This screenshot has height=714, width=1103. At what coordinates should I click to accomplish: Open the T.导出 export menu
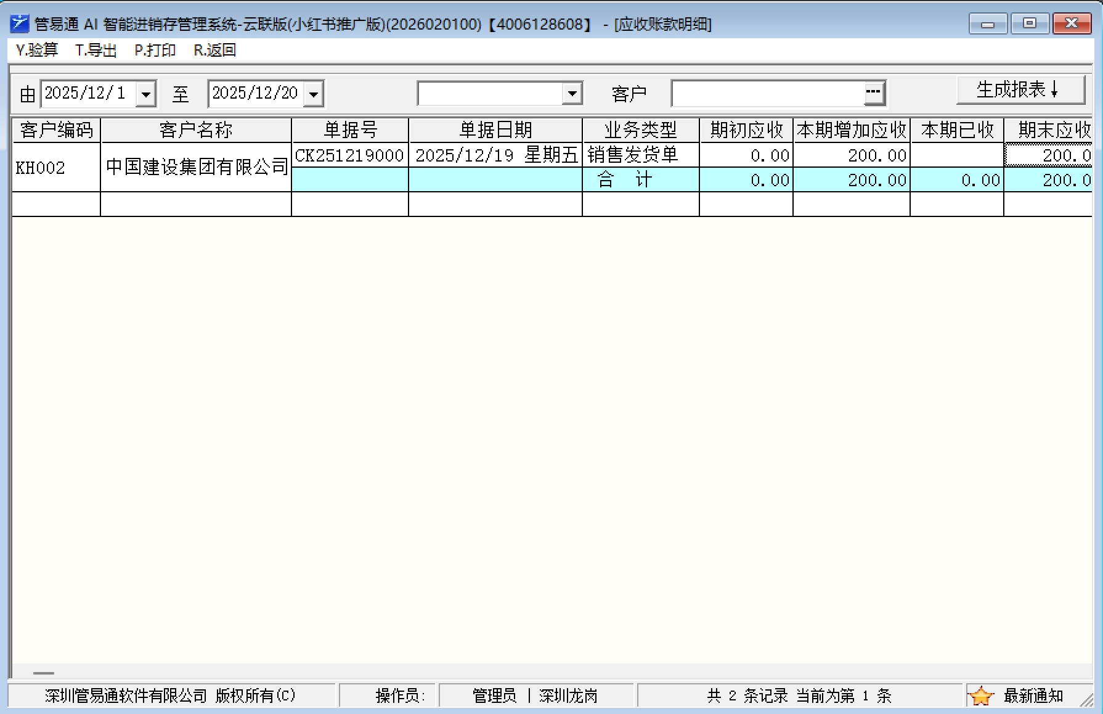(96, 50)
